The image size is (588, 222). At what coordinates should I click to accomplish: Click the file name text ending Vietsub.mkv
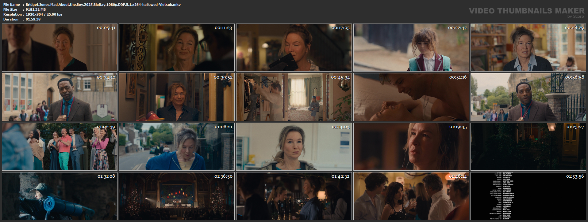coord(103,5)
